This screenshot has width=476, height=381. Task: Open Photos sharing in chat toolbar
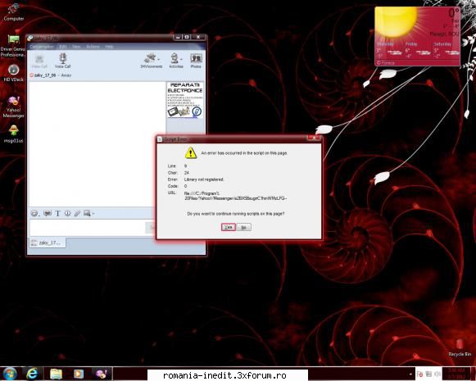click(x=196, y=61)
